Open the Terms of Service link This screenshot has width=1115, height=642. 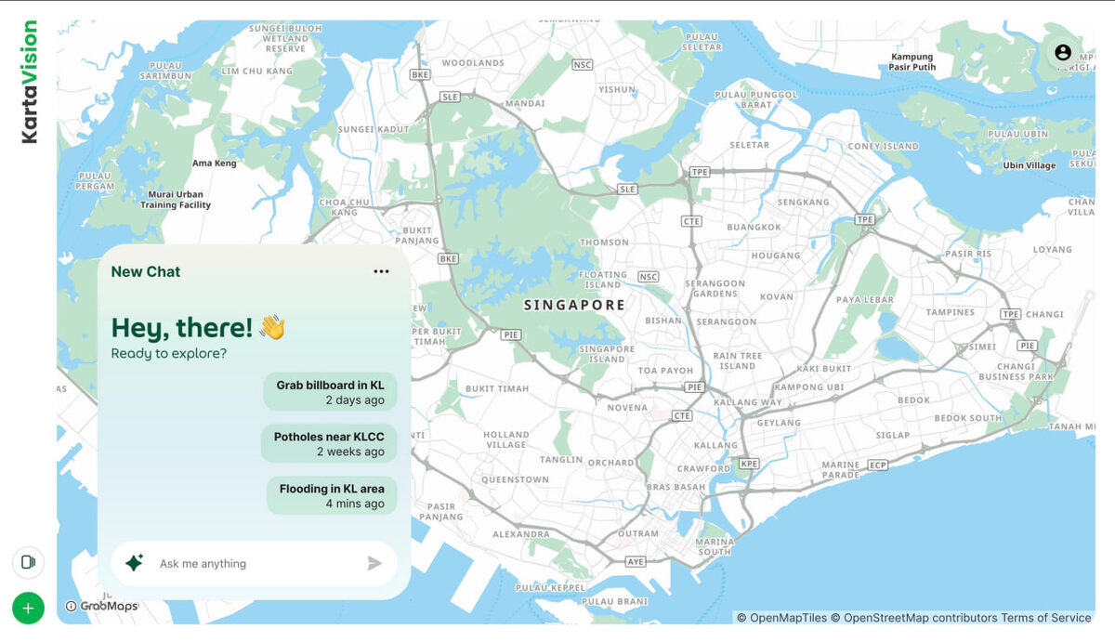click(x=1045, y=618)
